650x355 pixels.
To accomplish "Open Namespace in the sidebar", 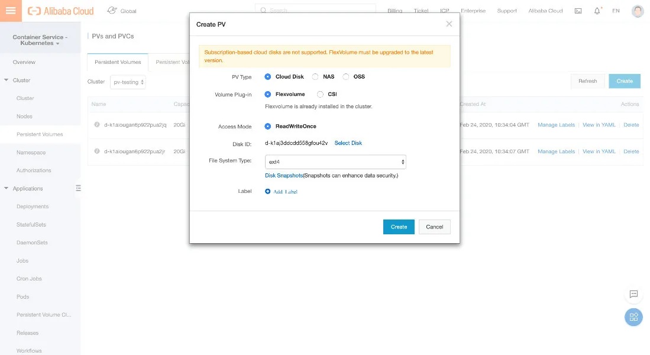I will pos(31,152).
